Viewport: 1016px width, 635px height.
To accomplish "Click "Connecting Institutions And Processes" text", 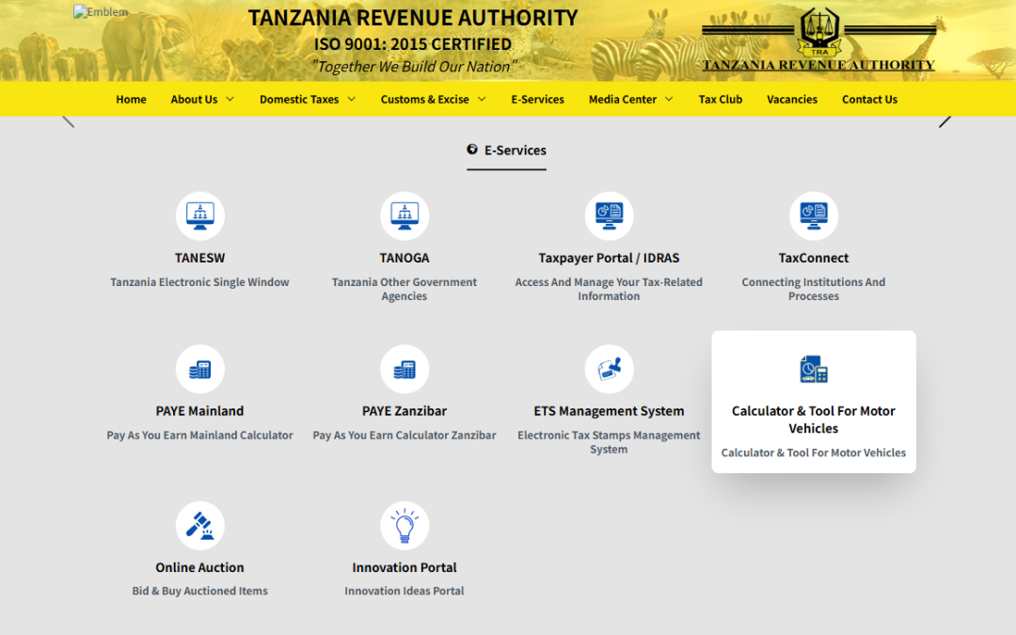I will [814, 289].
